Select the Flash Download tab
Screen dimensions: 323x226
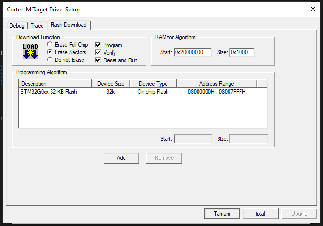pyautogui.click(x=69, y=25)
